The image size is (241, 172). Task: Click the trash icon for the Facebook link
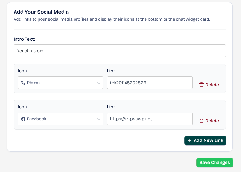[x=201, y=121]
